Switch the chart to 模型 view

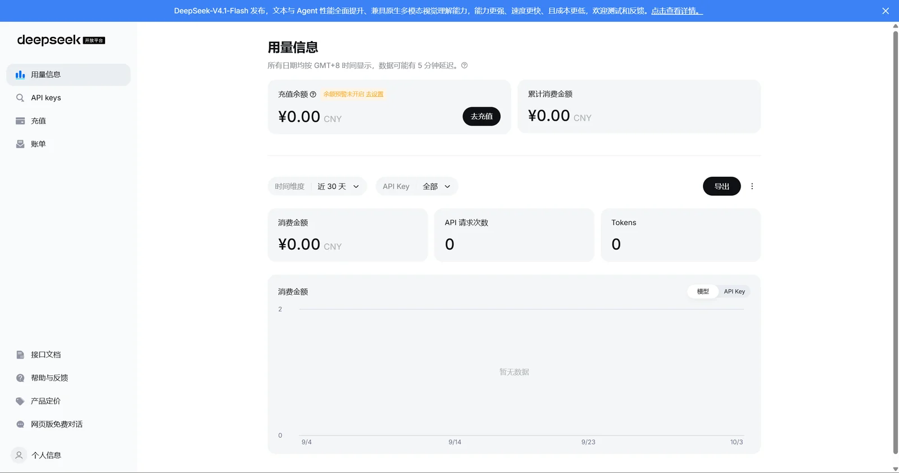point(703,292)
